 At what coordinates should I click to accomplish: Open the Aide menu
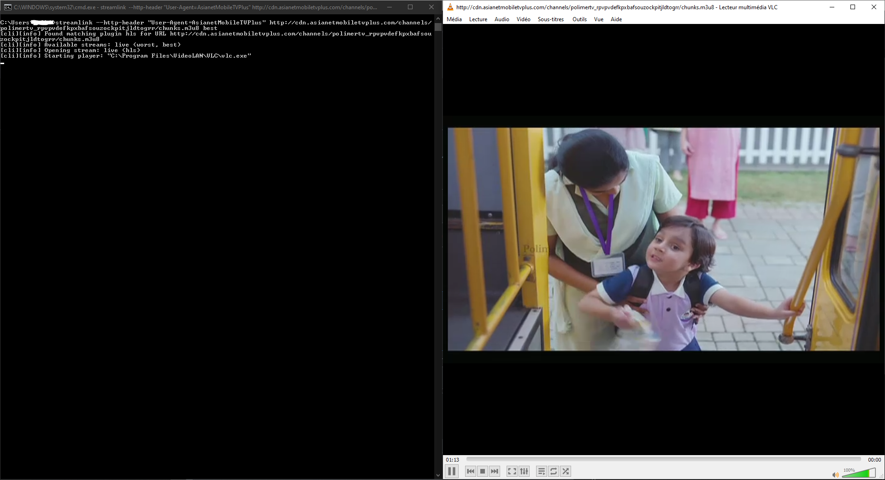click(x=616, y=19)
